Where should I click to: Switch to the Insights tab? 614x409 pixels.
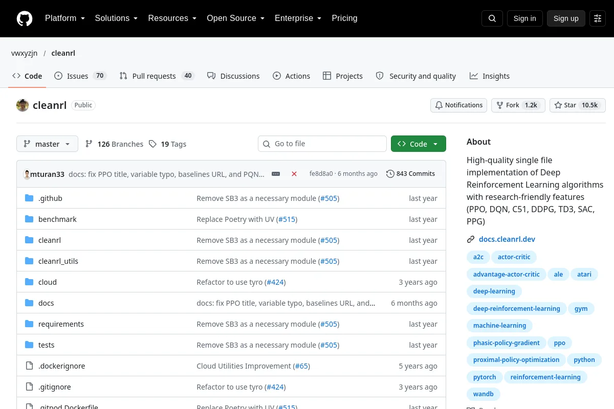tap(490, 76)
